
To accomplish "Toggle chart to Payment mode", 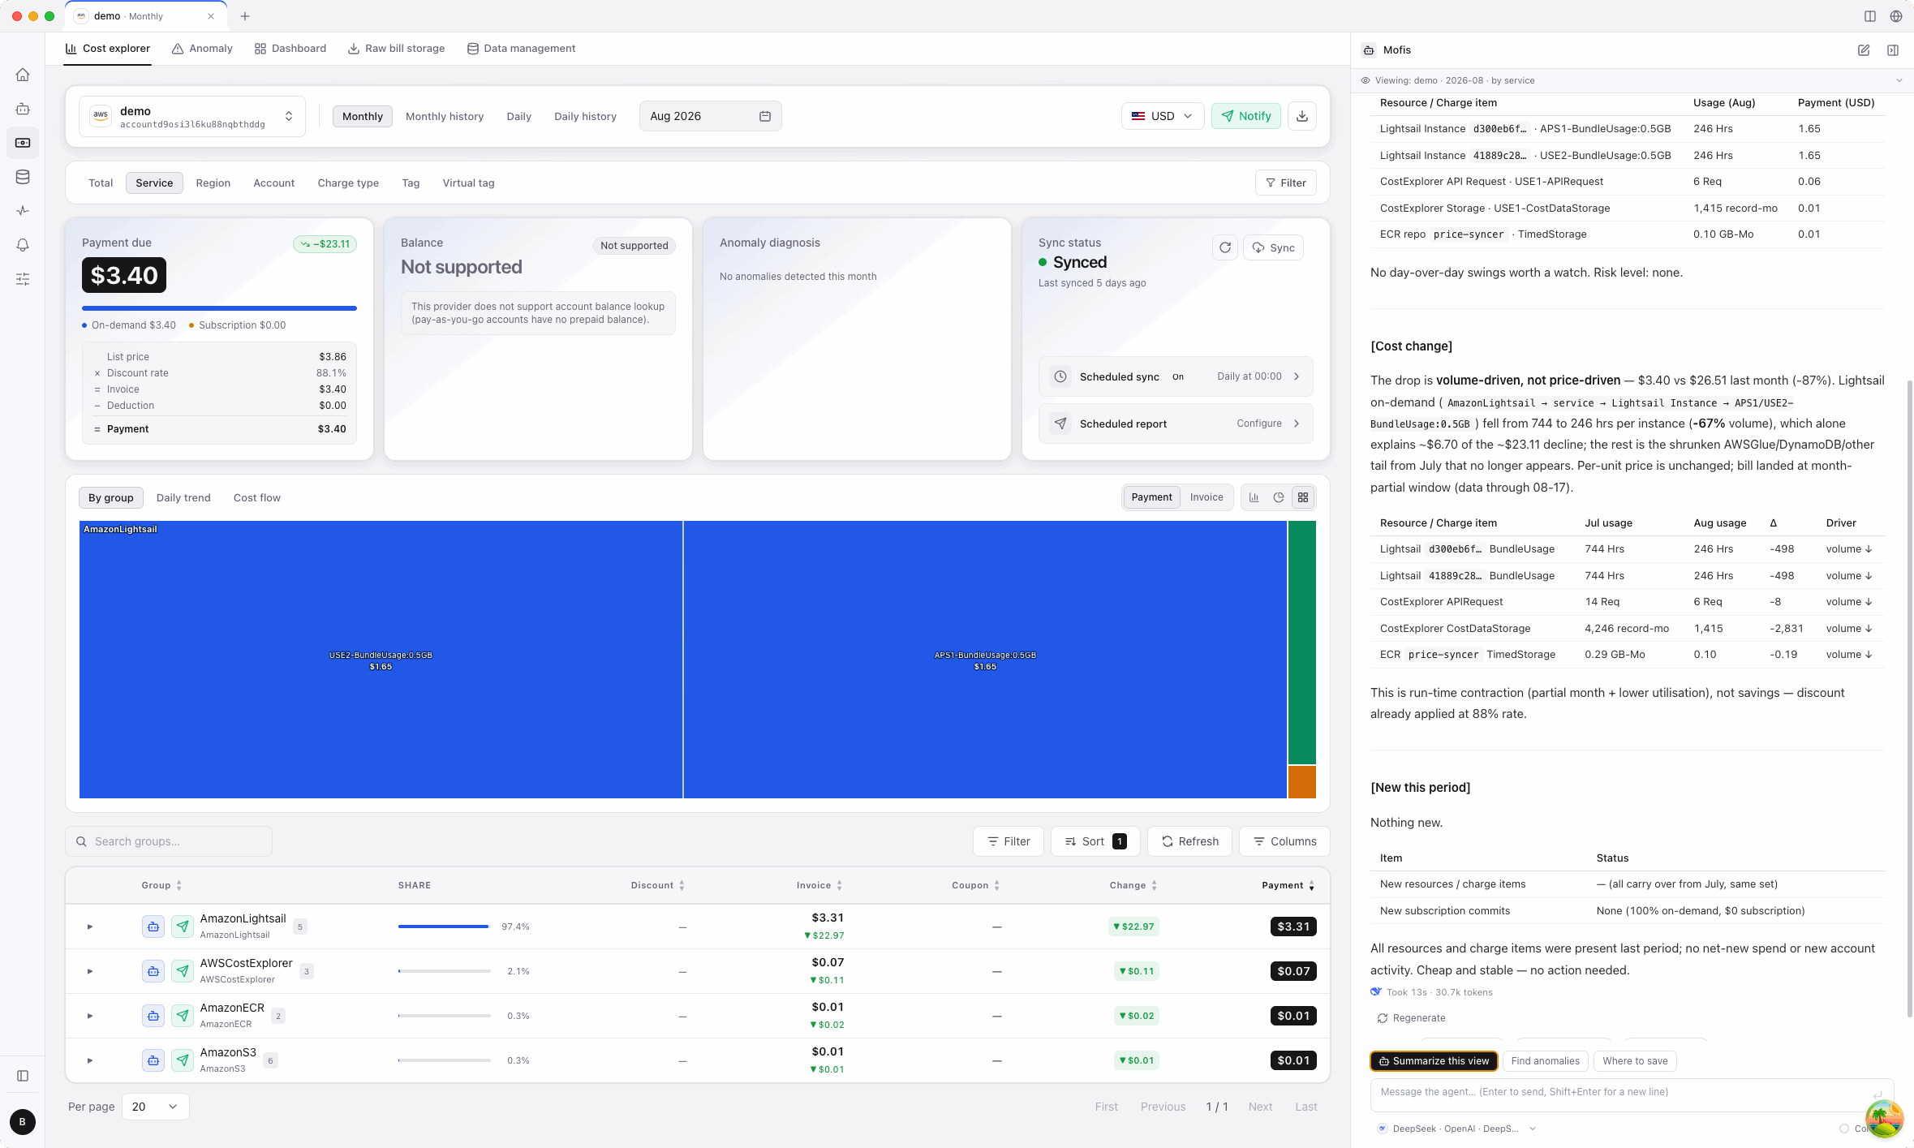I will 1151,497.
